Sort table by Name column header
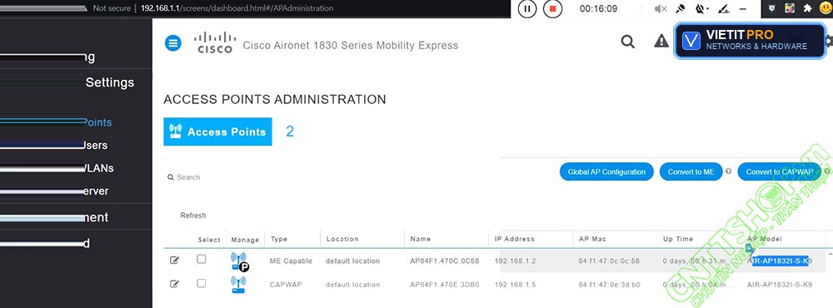This screenshot has height=308, width=833. tap(420, 239)
